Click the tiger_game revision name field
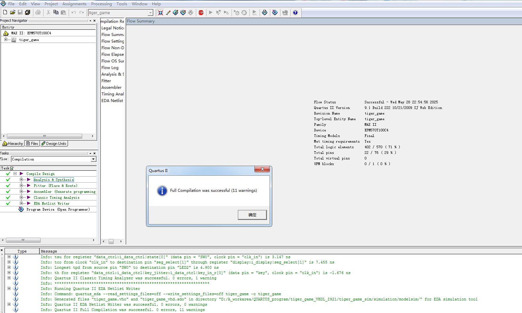 click(x=118, y=13)
